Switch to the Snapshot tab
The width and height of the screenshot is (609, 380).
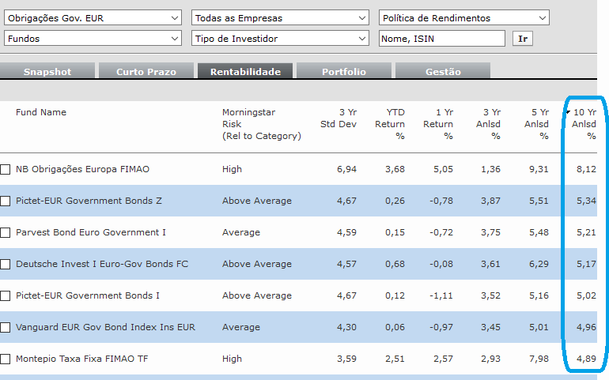47,72
